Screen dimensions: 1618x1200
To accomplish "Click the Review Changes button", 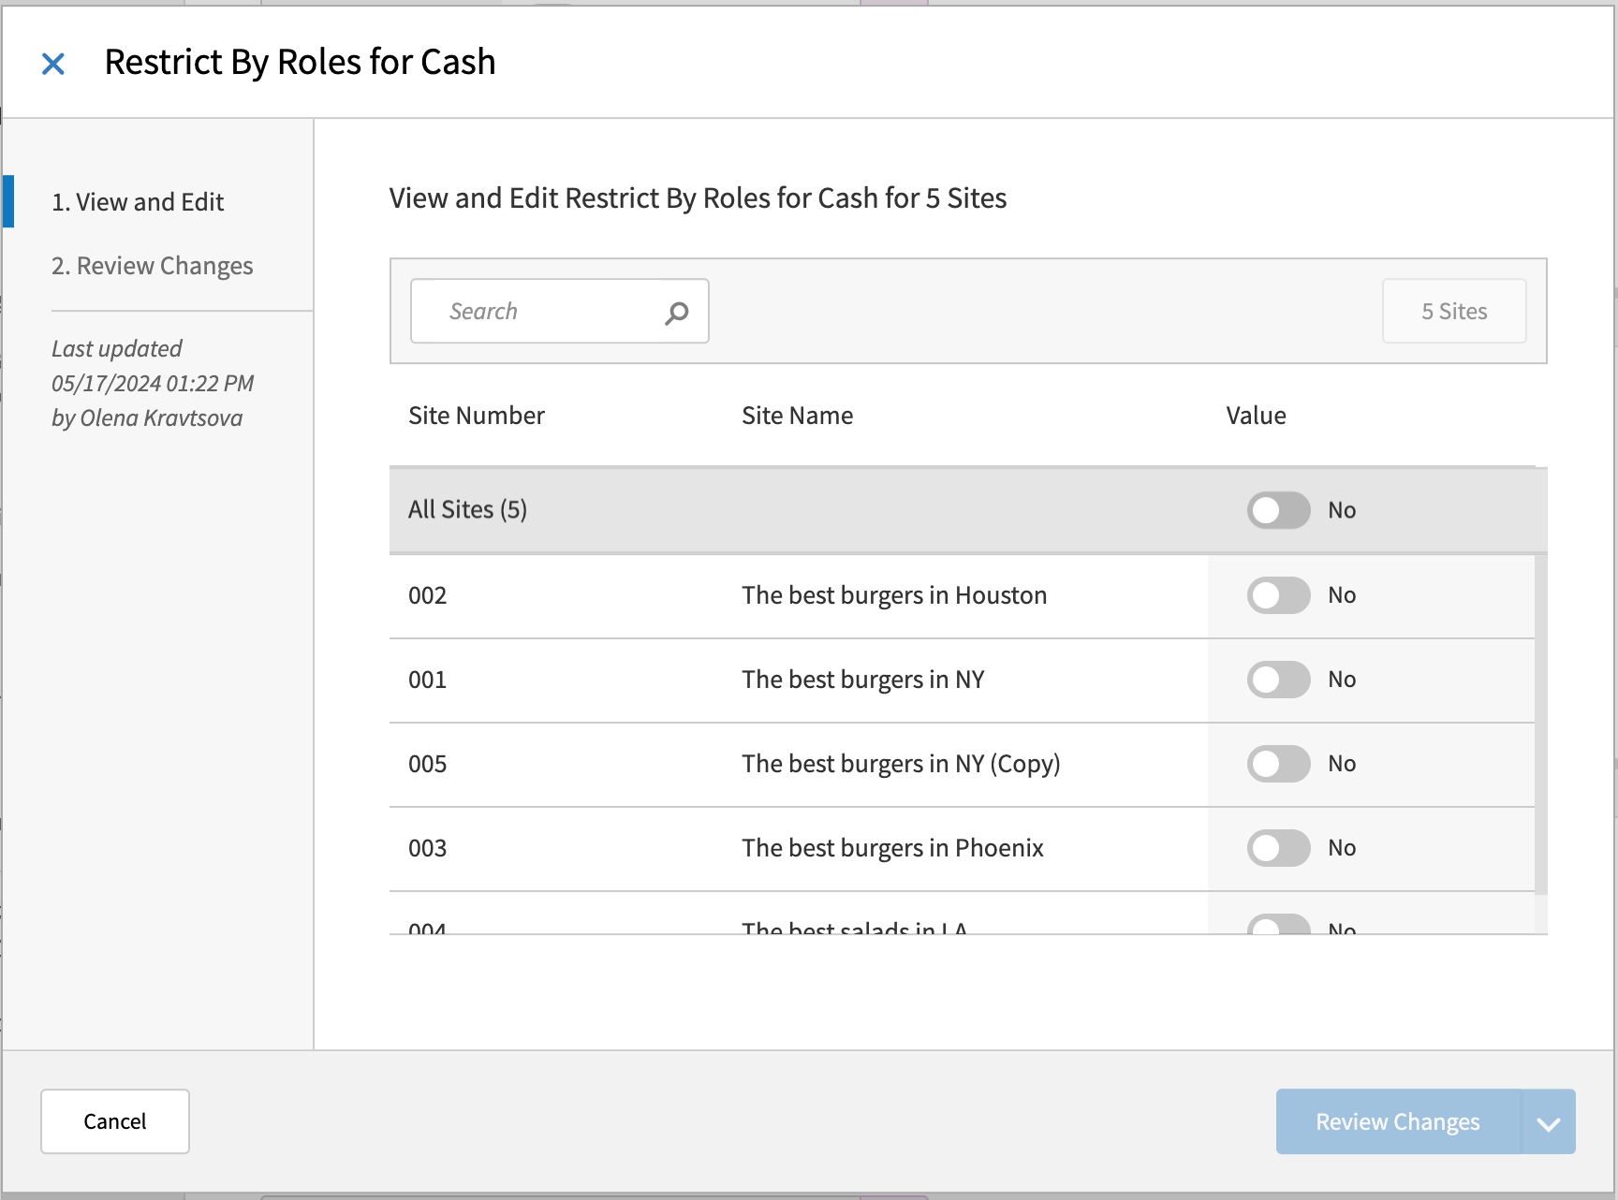I will click(1397, 1121).
